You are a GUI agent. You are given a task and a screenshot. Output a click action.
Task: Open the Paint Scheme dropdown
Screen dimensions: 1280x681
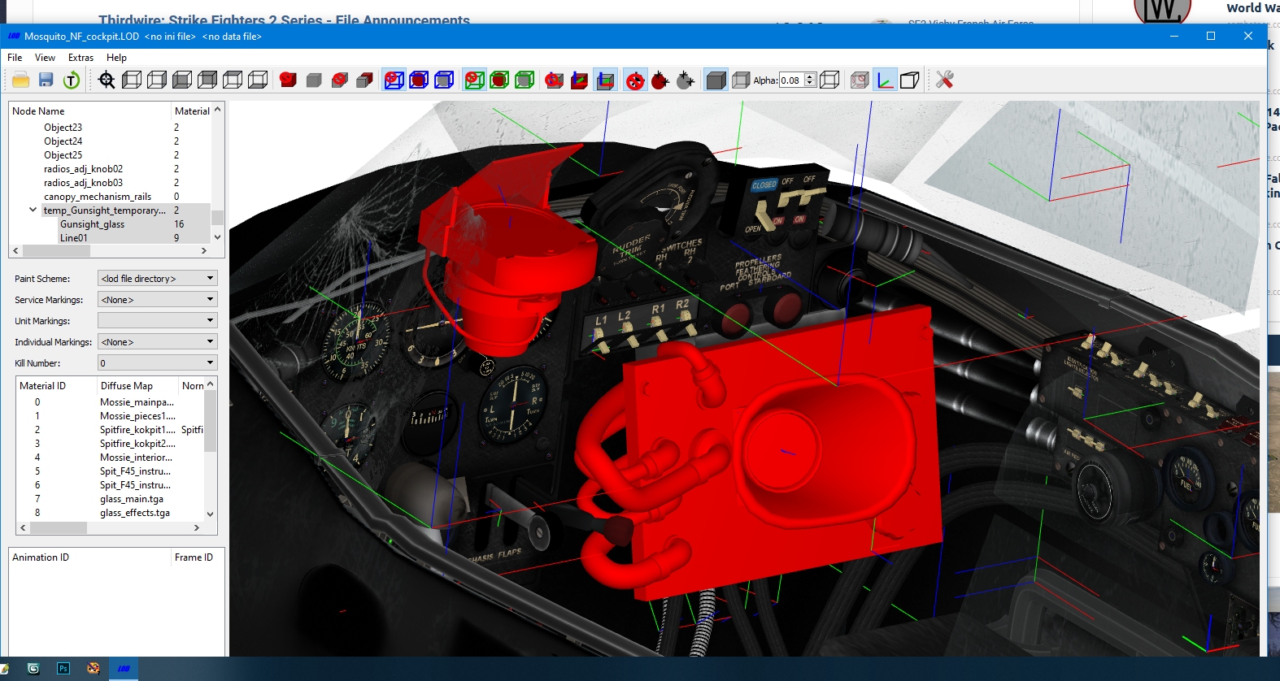[157, 279]
